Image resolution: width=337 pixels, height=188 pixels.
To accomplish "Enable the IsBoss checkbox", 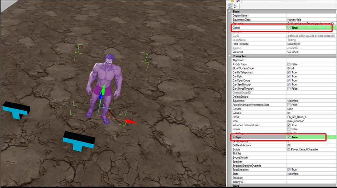I will (289, 129).
